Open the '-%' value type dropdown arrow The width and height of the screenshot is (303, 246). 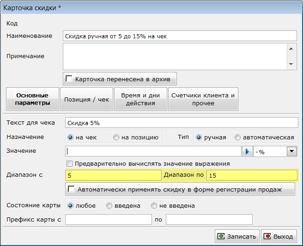tap(291, 151)
